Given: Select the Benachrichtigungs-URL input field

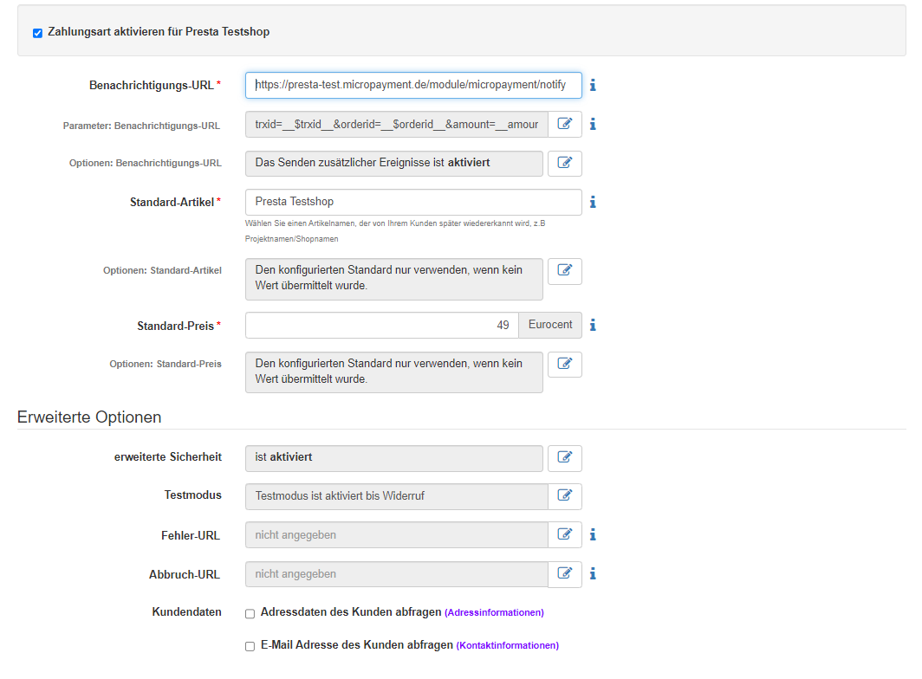Looking at the screenshot, I should (x=413, y=85).
